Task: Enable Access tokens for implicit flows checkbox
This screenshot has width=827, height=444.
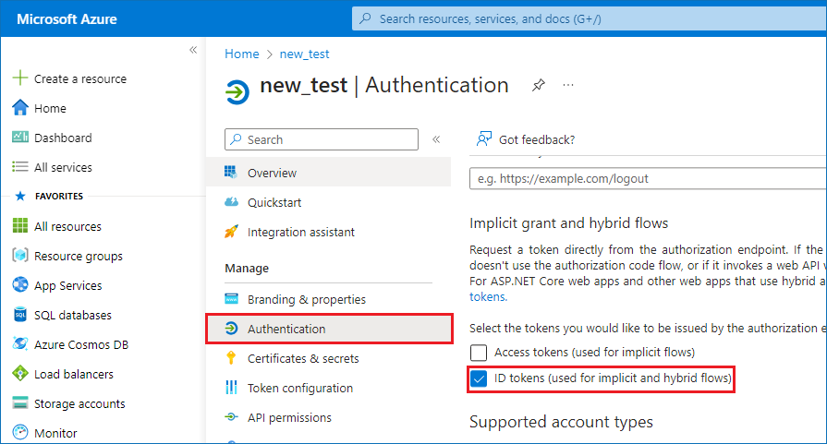Action: point(479,353)
